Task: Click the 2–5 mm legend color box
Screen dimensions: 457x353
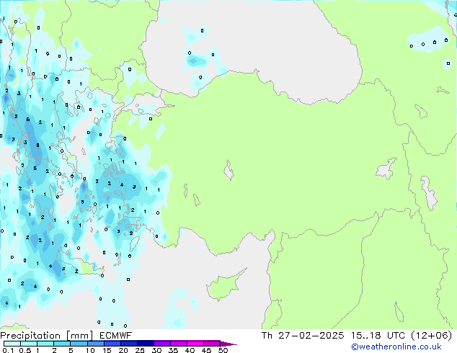Action: tap(62, 344)
